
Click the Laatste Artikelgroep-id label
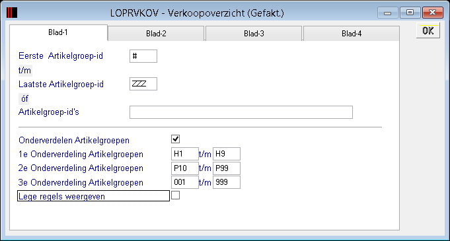click(x=61, y=84)
